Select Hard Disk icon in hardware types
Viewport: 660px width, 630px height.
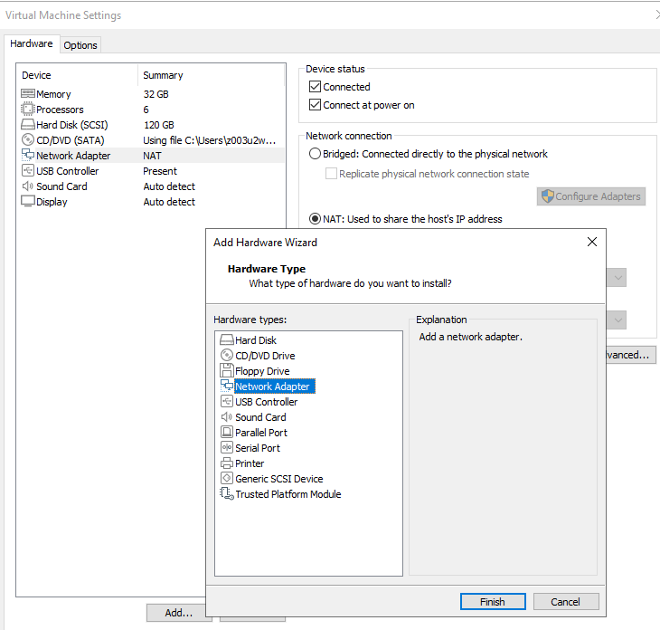pos(227,340)
